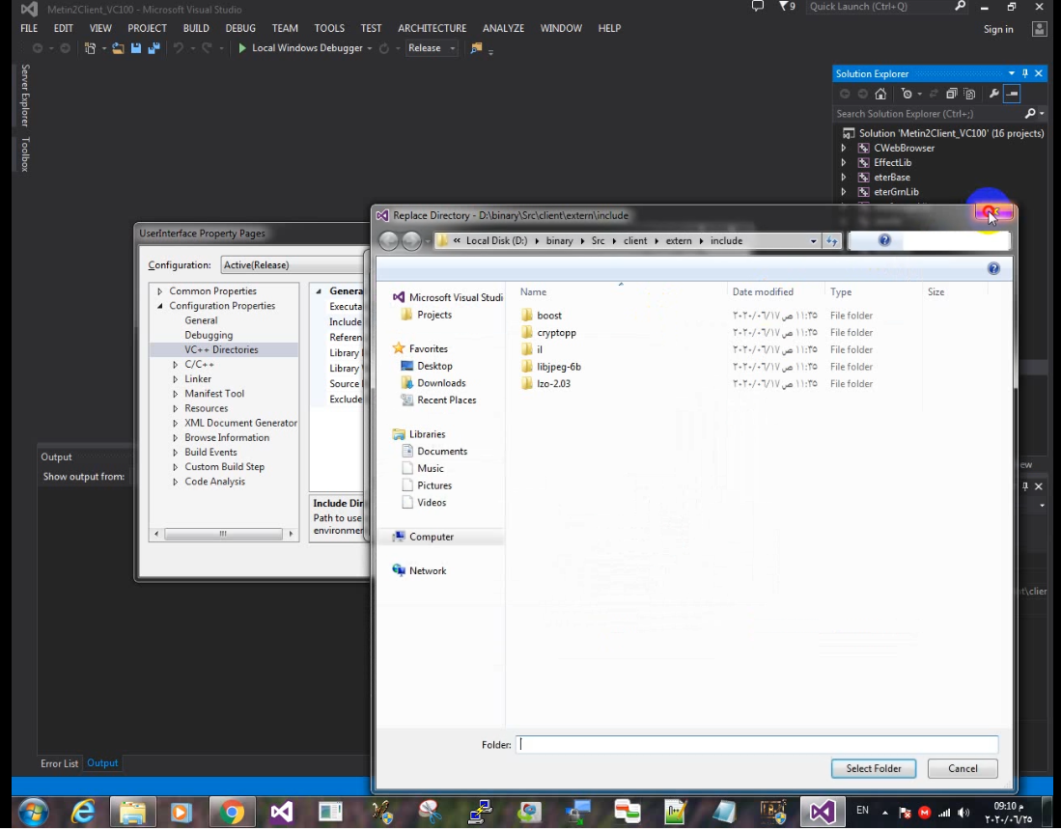
Task: Select the boost folder
Action: point(548,316)
